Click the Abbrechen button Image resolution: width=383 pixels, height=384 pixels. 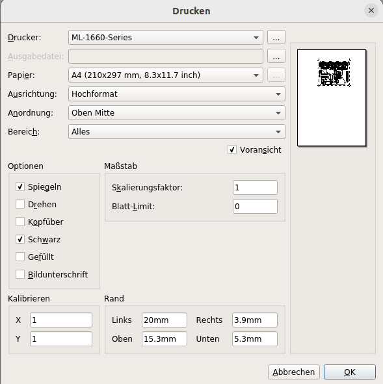coord(294,372)
